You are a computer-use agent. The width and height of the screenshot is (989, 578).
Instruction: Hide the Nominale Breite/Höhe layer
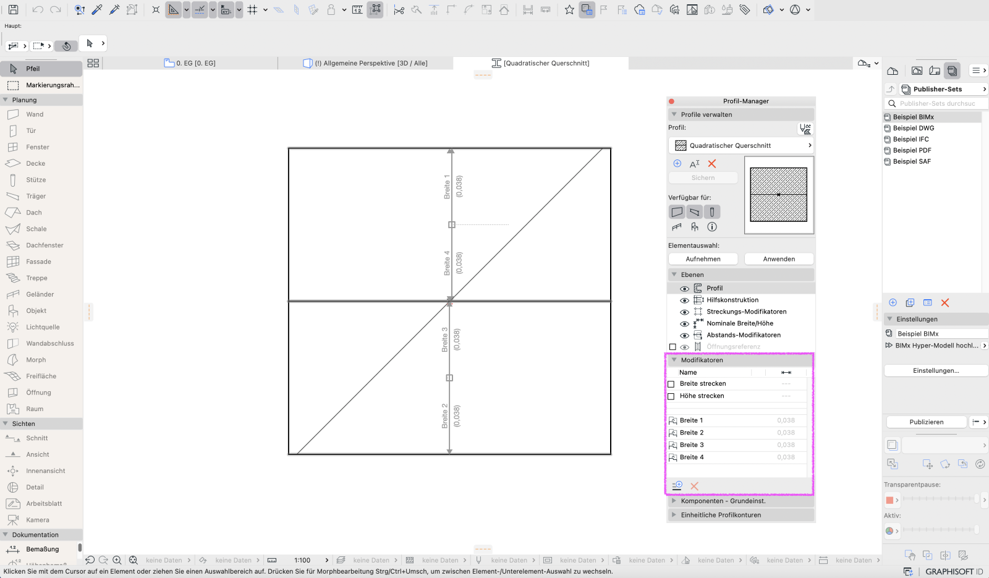684,324
